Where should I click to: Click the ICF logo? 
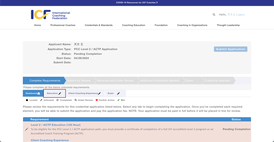pyautogui.click(x=50, y=15)
